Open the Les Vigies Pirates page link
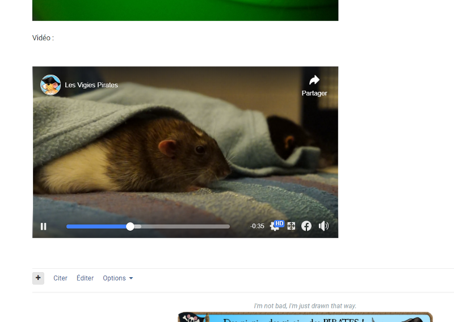 (91, 85)
